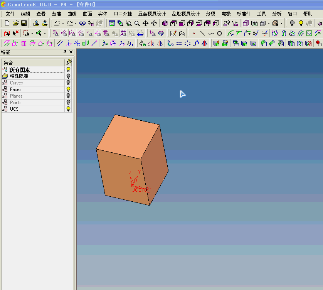The height and width of the screenshot is (290, 323).
Task: Open the green selection arrow dropdown
Action: [45, 34]
